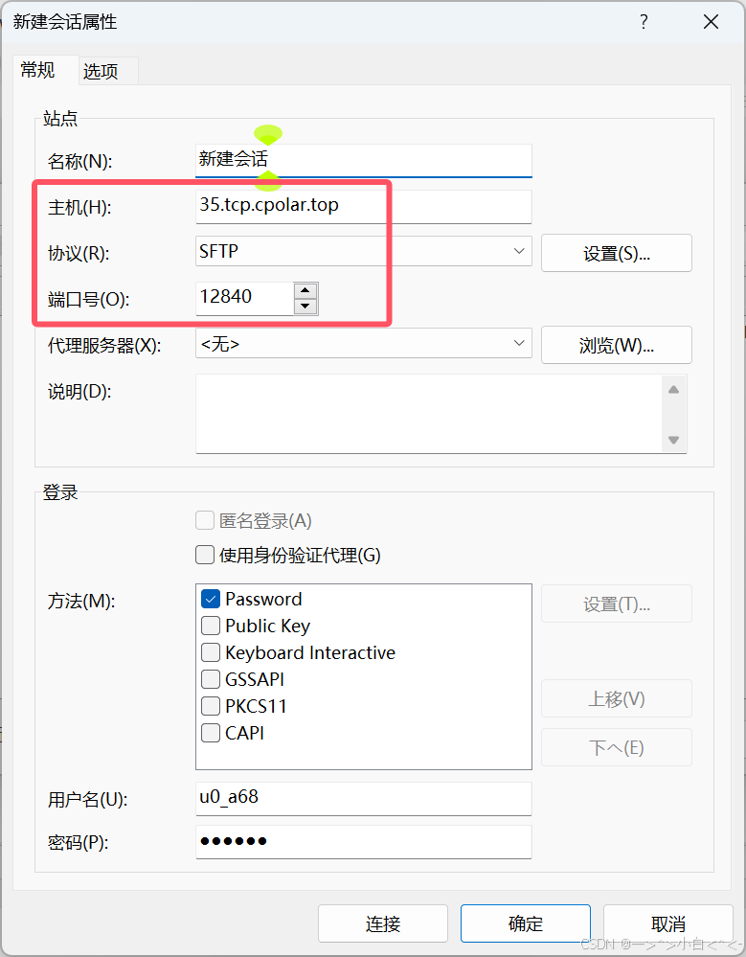
Task: Click the 上移(V) button
Action: pyautogui.click(x=616, y=698)
